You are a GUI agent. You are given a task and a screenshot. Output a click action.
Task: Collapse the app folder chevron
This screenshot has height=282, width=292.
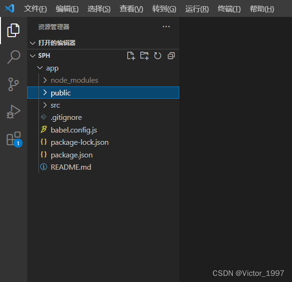[40, 68]
